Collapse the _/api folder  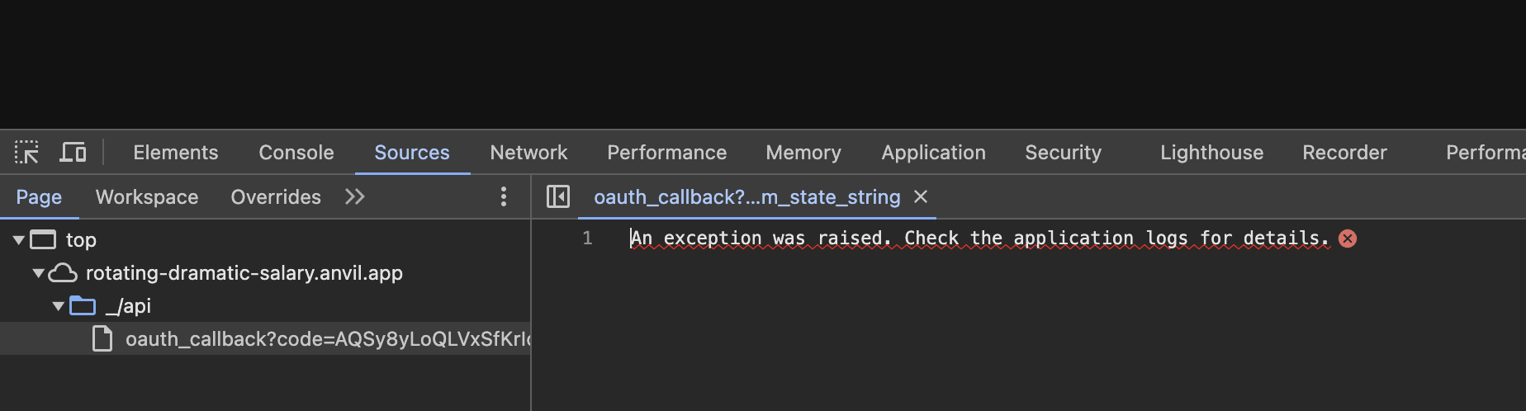[58, 306]
